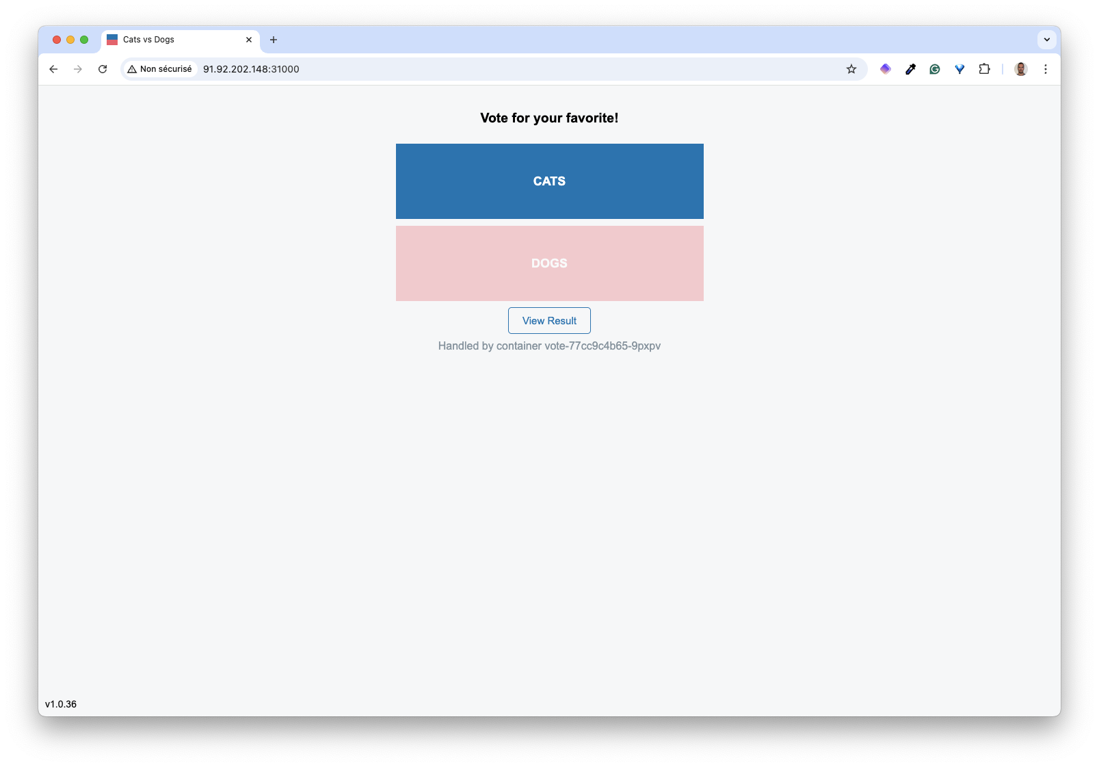Screen dimensions: 1099x767
Task: Bookmark this page with star icon
Action: point(851,69)
